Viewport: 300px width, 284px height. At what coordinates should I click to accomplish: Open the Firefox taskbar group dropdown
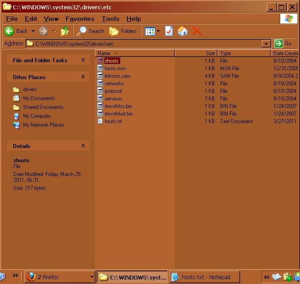(x=92, y=277)
